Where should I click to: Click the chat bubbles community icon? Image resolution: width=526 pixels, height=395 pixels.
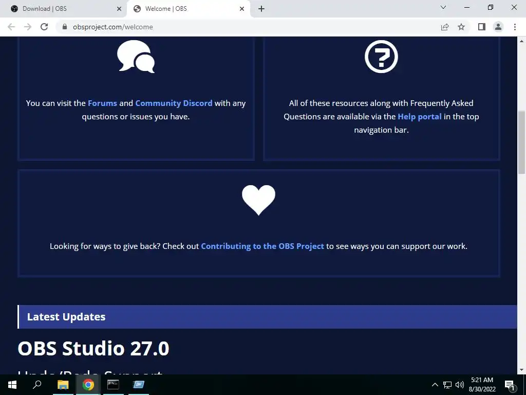(x=136, y=57)
